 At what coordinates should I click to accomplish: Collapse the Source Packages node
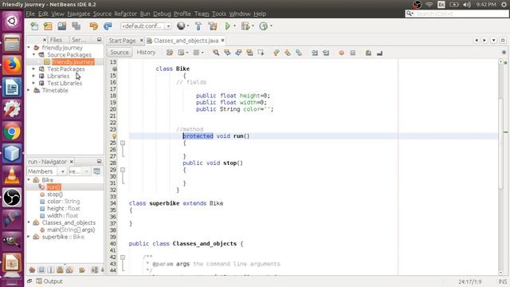pos(33,55)
